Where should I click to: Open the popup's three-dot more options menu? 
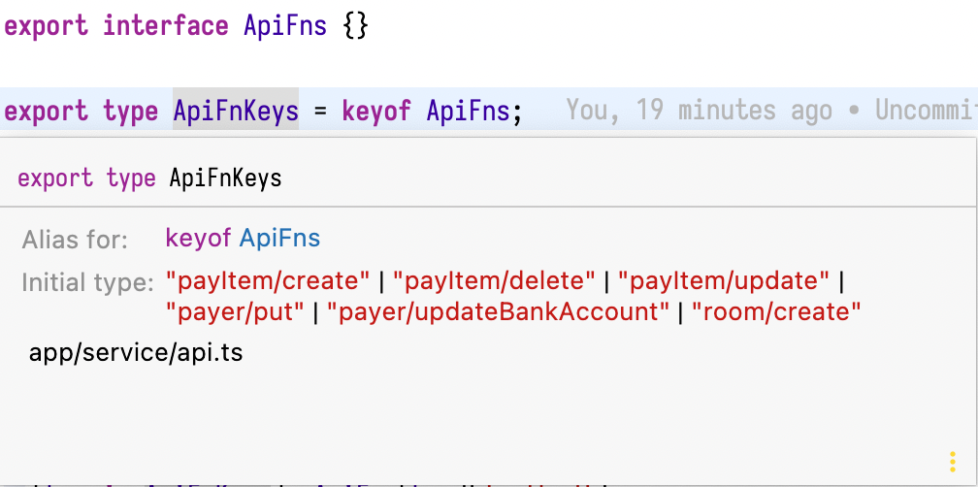click(x=953, y=461)
